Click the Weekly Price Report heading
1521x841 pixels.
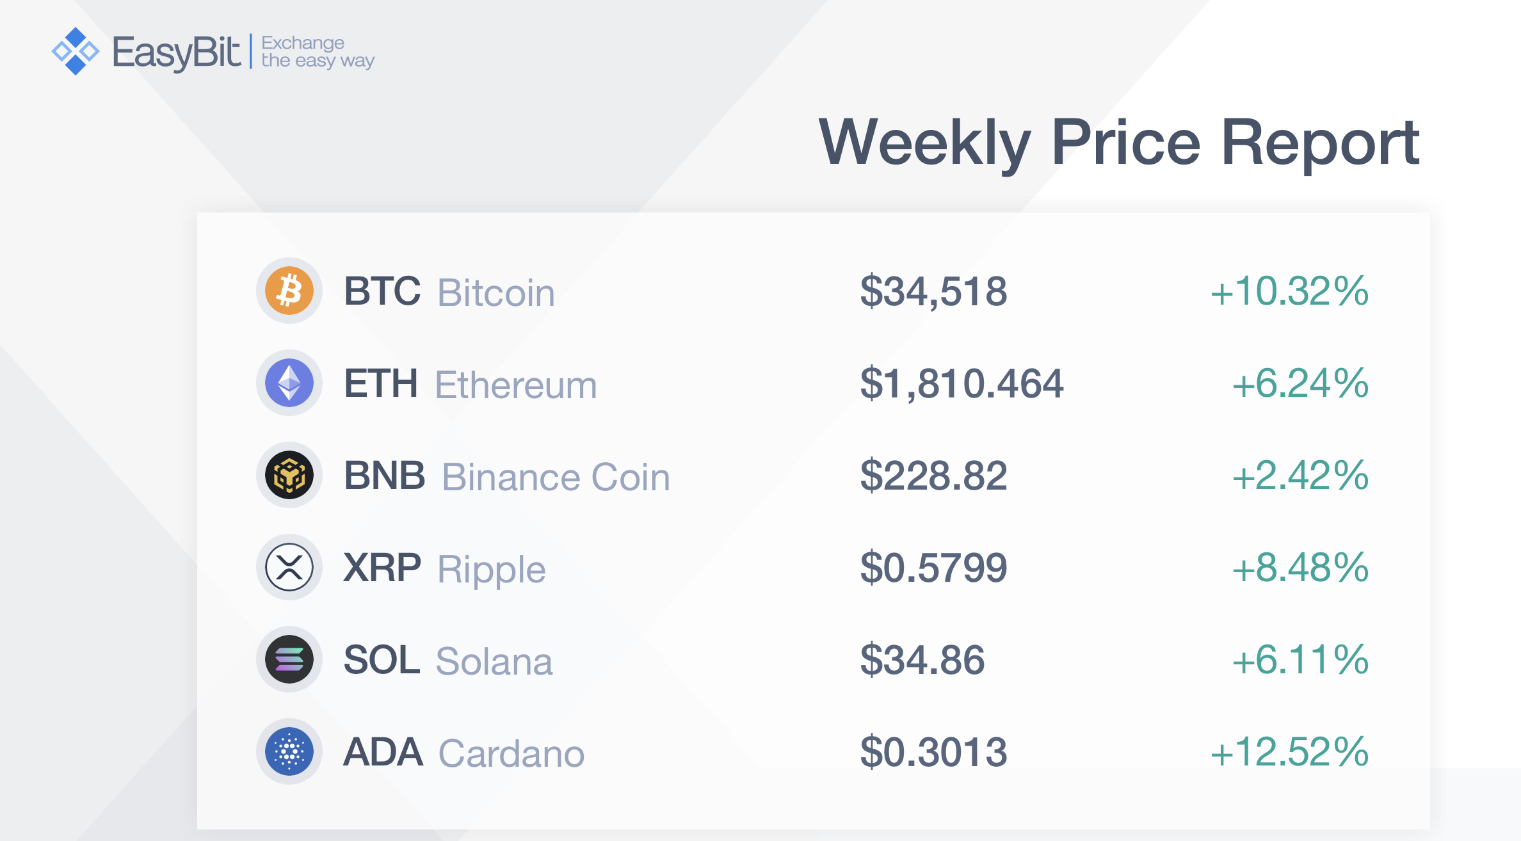[x=1119, y=143]
